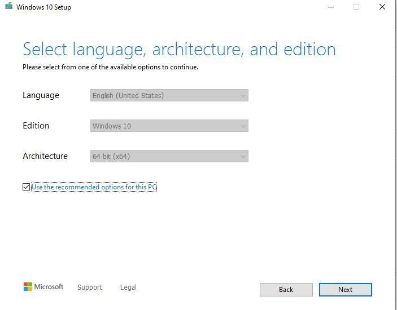The height and width of the screenshot is (310, 397).
Task: Open the Legal link
Action: click(128, 287)
